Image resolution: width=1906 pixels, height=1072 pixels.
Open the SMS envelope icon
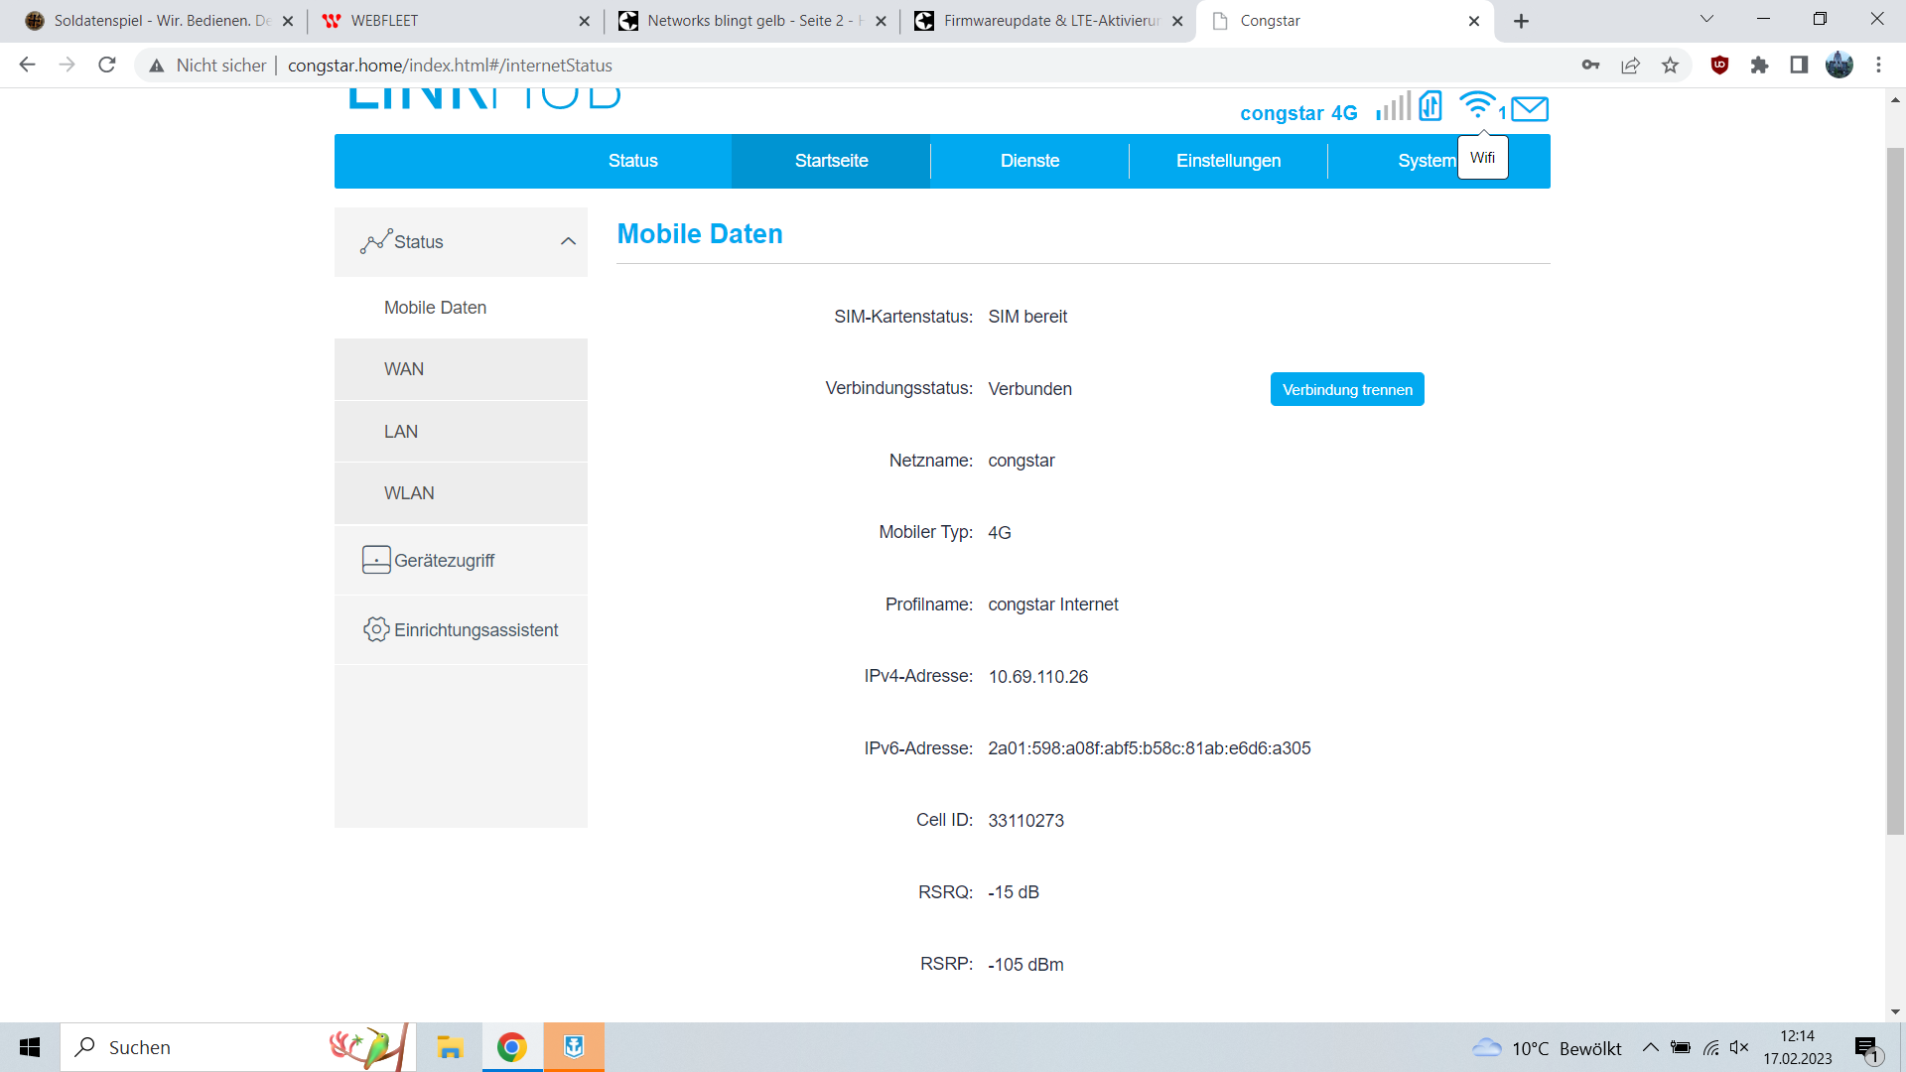point(1530,108)
